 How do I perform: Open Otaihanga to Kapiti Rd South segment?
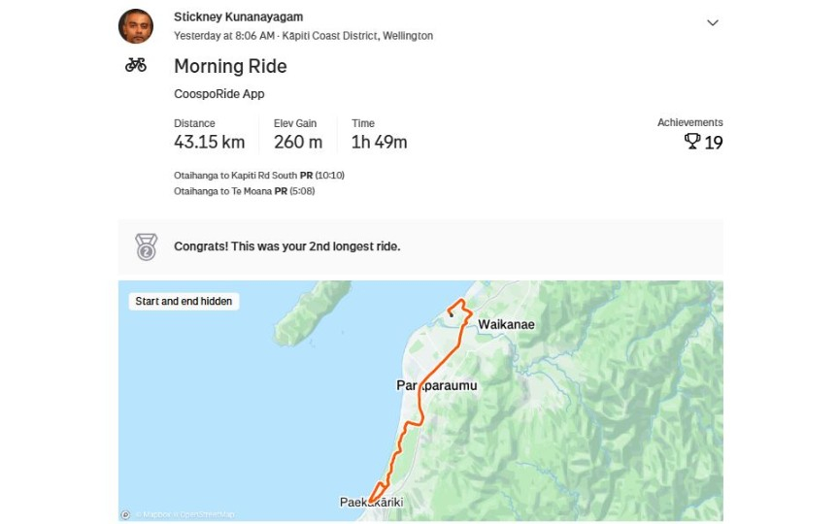[236, 176]
